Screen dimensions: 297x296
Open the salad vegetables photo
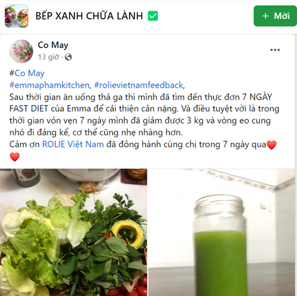click(74, 232)
